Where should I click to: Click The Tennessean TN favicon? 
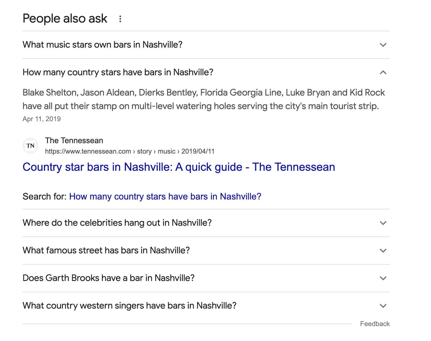pyautogui.click(x=30, y=146)
